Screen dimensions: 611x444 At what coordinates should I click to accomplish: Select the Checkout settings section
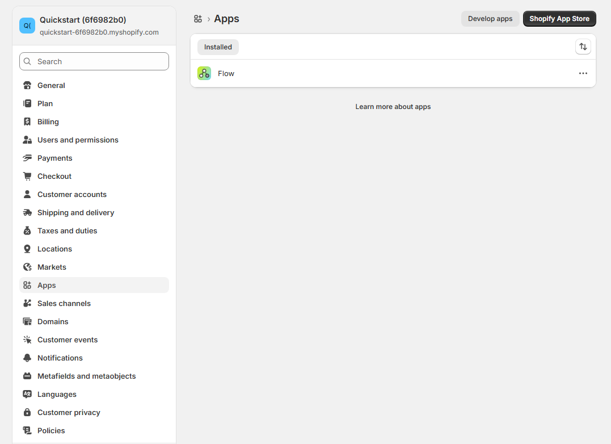[55, 176]
